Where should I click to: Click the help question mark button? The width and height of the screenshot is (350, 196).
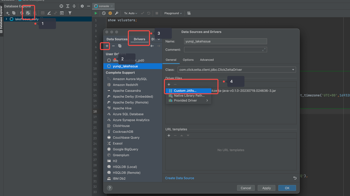pyautogui.click(x=110, y=188)
